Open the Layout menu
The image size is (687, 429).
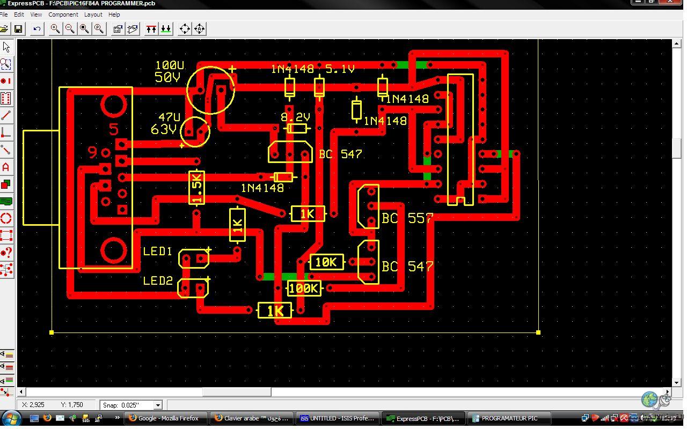[x=93, y=14]
